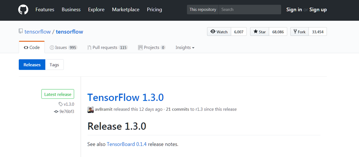Select the Code tab
The height and width of the screenshot is (157, 359).
(x=31, y=47)
